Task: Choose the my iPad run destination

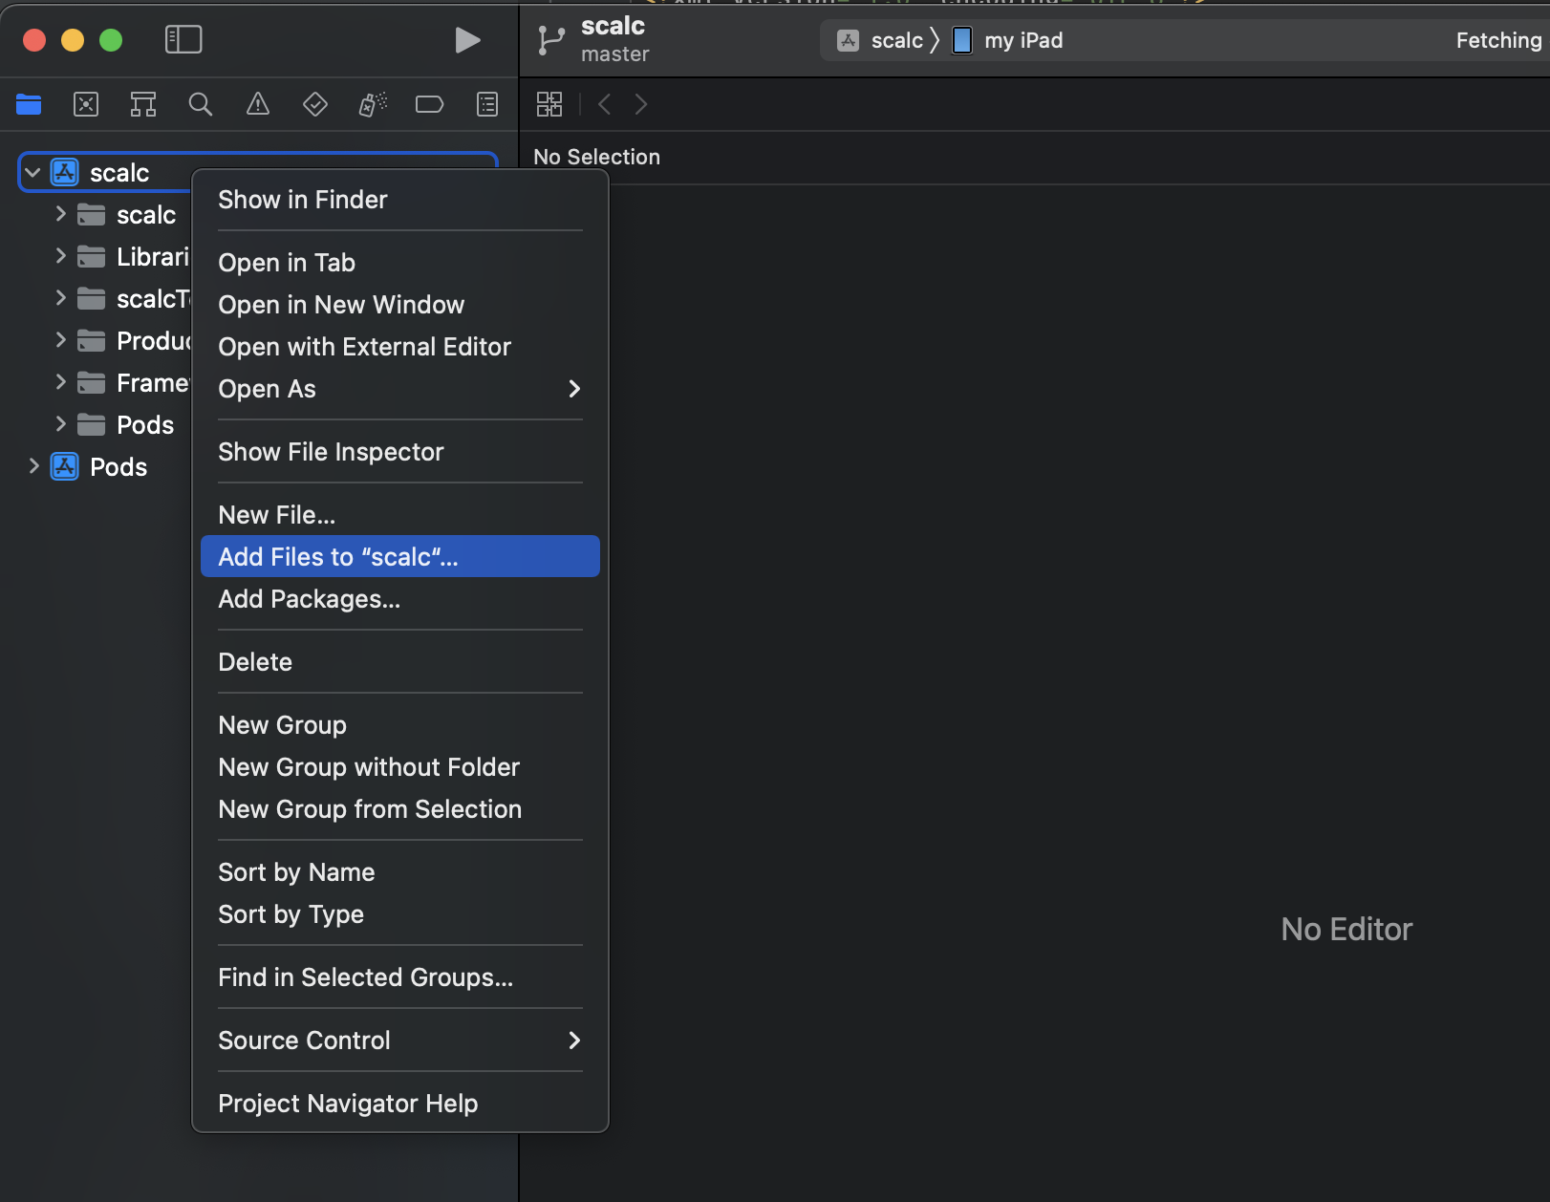Action: tap(1023, 40)
